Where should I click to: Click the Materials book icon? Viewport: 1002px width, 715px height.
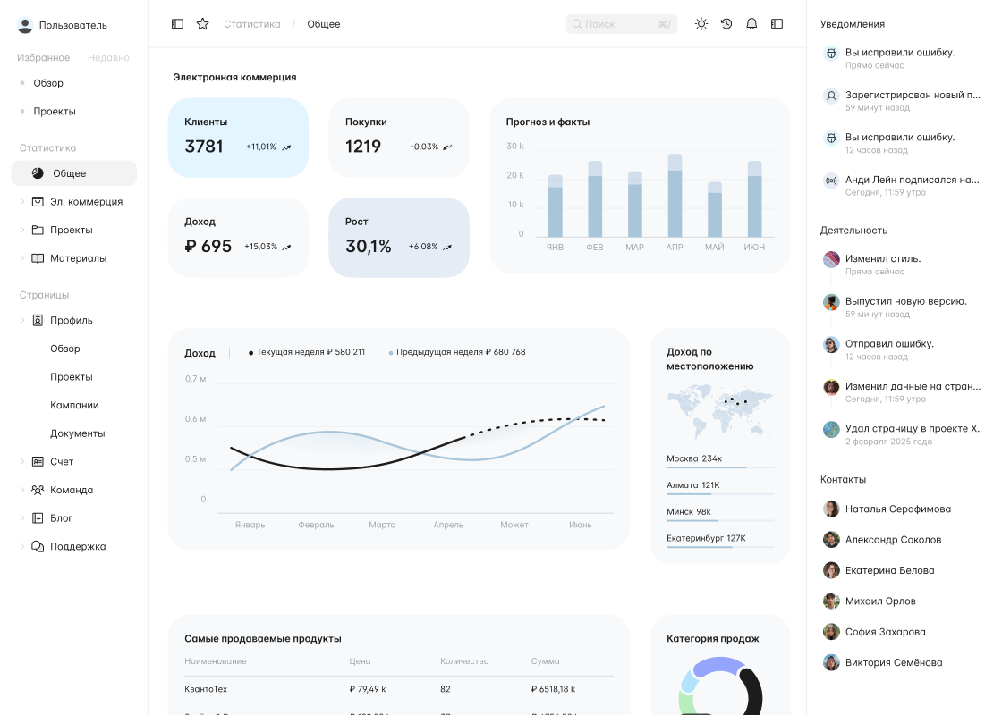tap(38, 258)
